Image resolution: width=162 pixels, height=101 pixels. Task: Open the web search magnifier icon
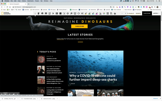71,13
